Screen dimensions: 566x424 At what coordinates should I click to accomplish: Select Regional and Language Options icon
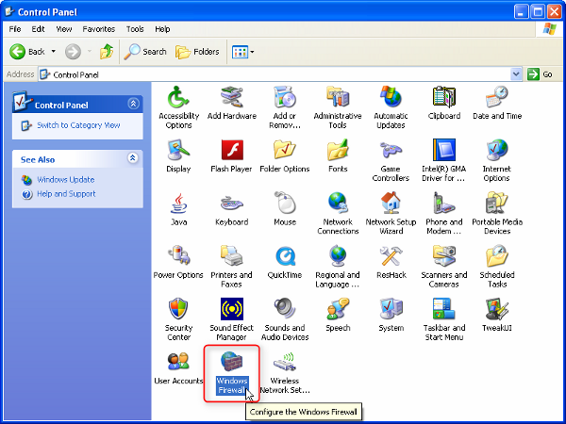[x=338, y=256]
